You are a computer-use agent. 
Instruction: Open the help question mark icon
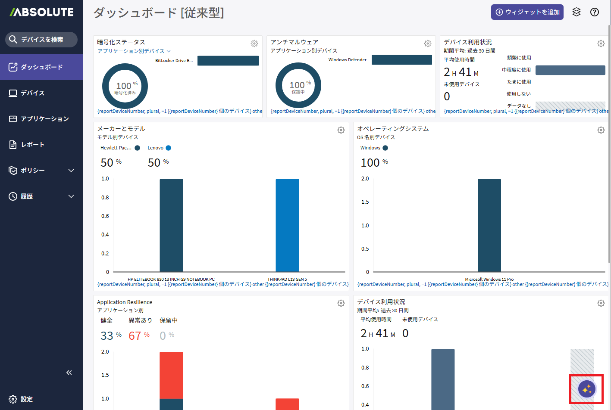pyautogui.click(x=595, y=12)
